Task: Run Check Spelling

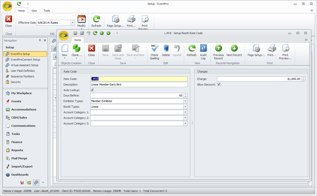Action: coord(154,52)
